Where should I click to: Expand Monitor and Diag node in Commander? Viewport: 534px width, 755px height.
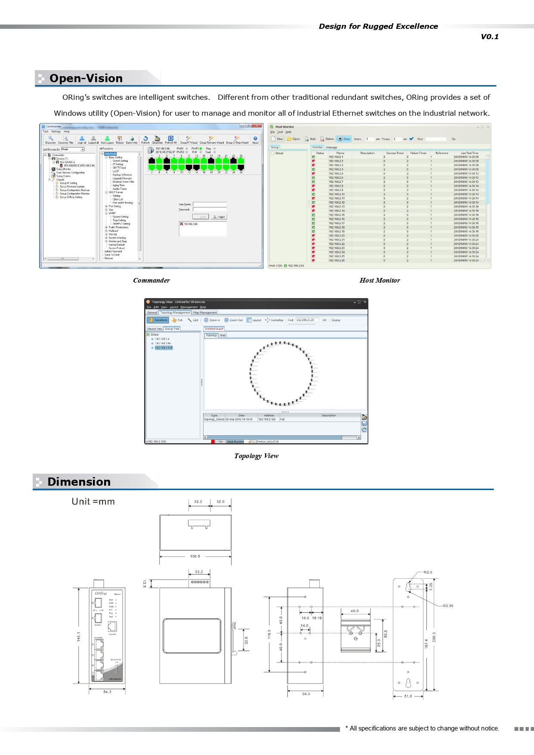(x=106, y=241)
